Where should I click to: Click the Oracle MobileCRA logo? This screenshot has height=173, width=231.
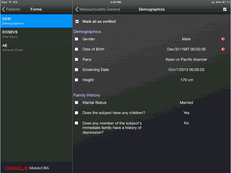pyautogui.click(x=27, y=168)
